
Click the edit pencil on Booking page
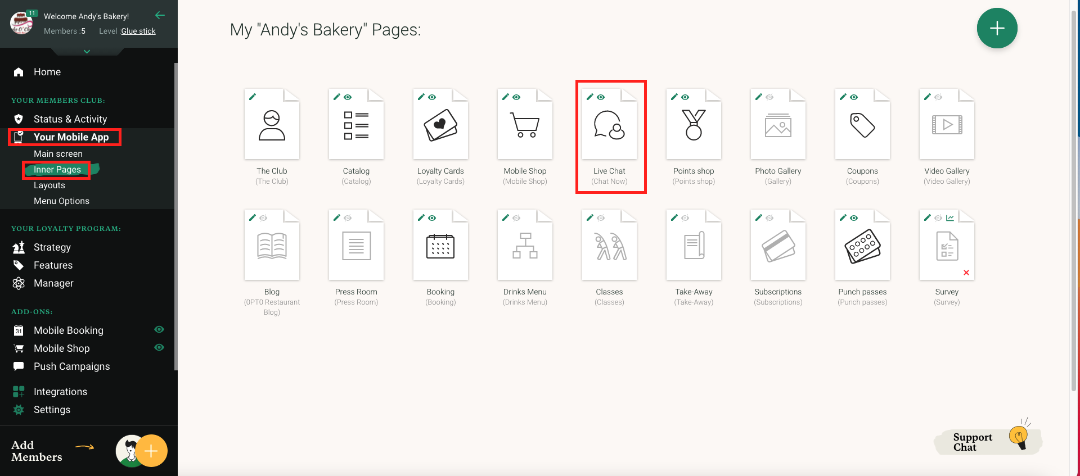(421, 217)
